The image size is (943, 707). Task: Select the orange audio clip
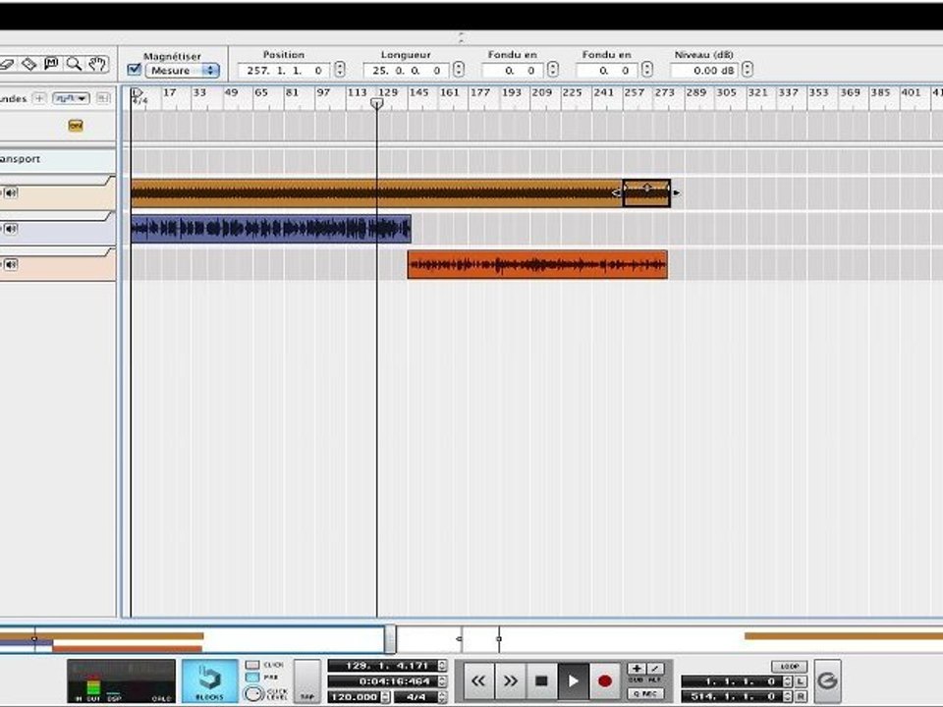(x=537, y=264)
